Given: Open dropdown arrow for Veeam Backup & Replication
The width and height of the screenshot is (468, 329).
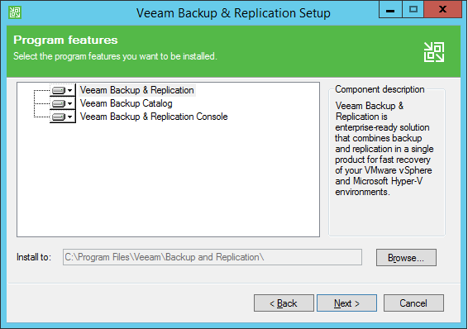Looking at the screenshot, I should (x=69, y=90).
